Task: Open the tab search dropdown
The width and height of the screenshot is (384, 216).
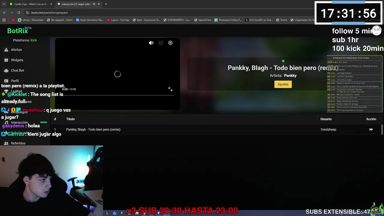Action: pos(4,4)
